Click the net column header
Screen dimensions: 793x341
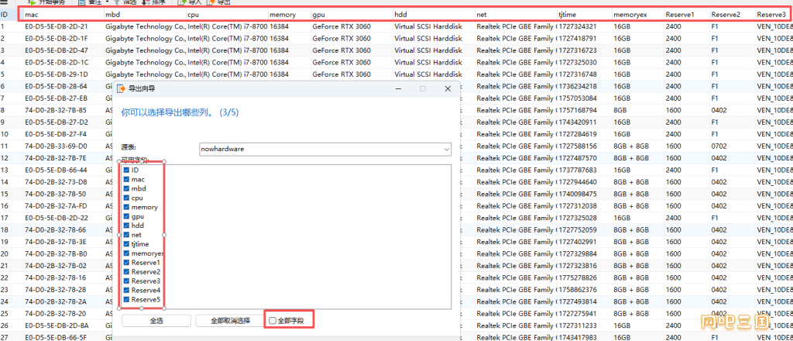516,15
